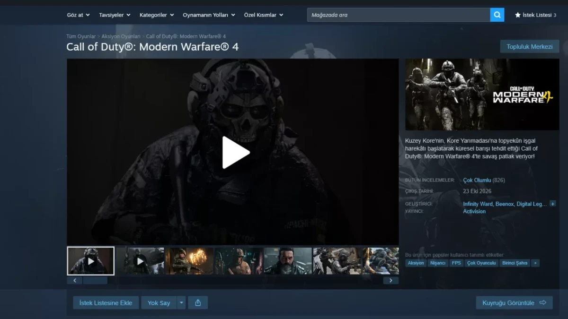
Task: Select the Birinci Şahıs tag
Action: pyautogui.click(x=515, y=263)
